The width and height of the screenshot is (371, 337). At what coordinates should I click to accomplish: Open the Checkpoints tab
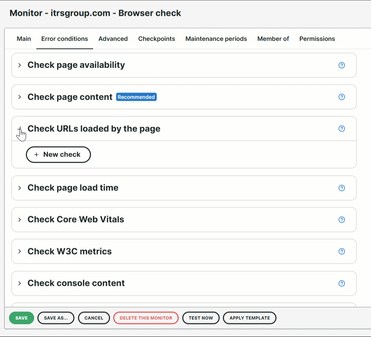[157, 39]
